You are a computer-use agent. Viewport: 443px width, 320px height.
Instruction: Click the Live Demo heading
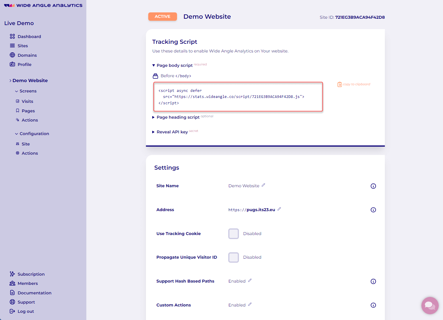[19, 23]
